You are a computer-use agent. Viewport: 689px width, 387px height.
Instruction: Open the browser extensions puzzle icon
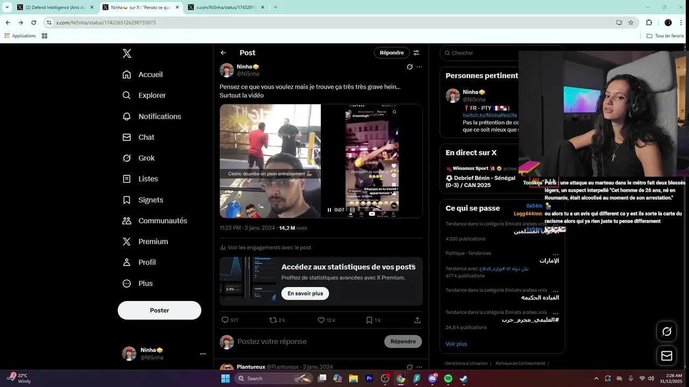(649, 23)
